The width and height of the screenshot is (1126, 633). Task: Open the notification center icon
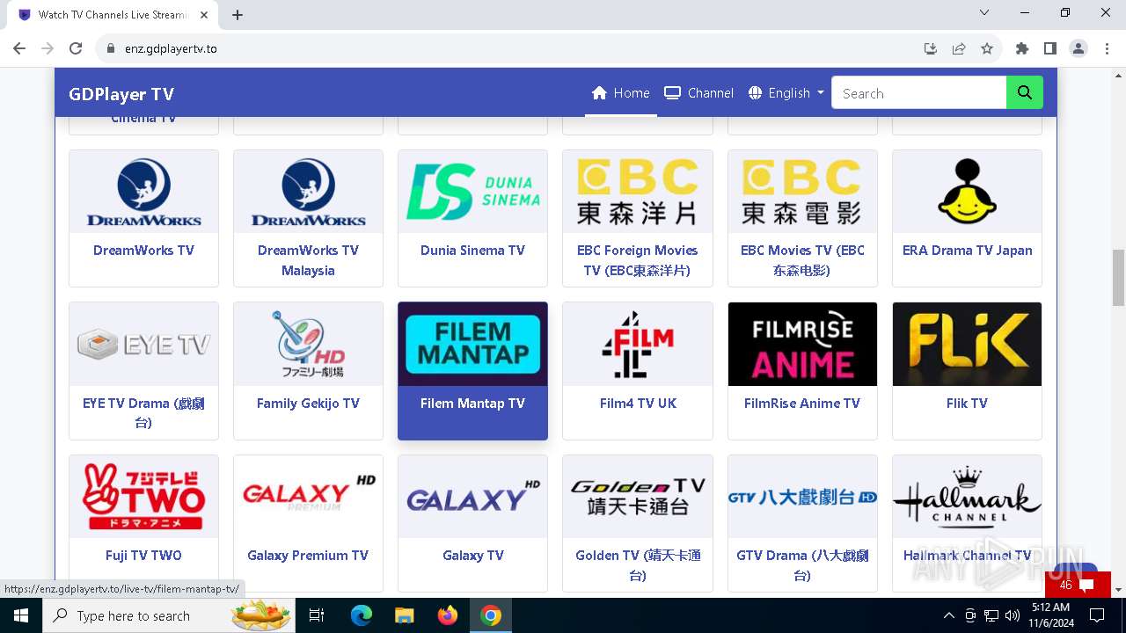pyautogui.click(x=1096, y=615)
